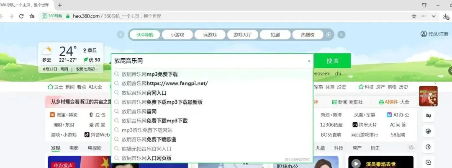Select suggestion 放屁音乐网官网入口

[212, 93]
